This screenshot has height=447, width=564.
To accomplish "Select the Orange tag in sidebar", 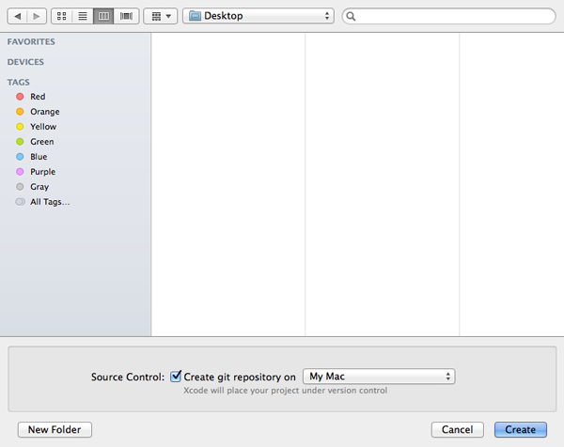I will 44,112.
